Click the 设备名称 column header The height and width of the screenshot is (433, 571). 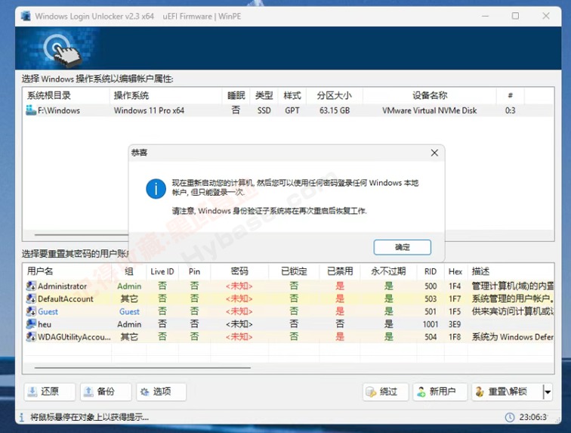(430, 95)
